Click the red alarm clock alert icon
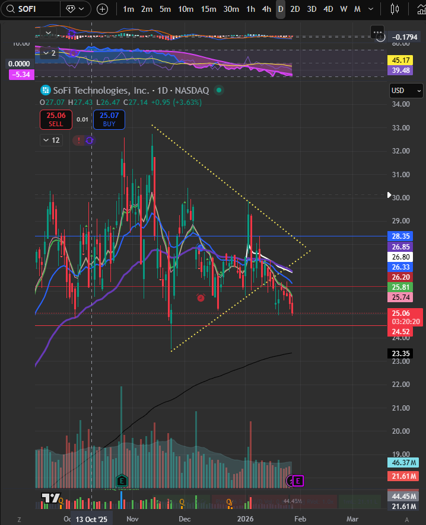 201,297
